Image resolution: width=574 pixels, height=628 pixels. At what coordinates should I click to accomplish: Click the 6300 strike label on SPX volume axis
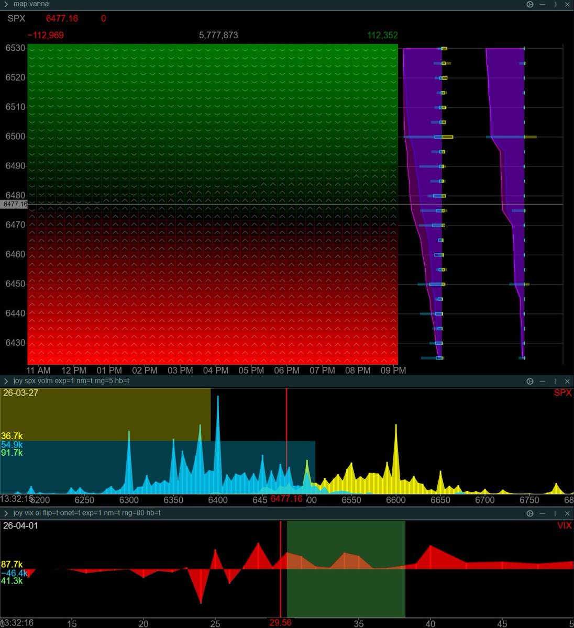[x=129, y=500]
